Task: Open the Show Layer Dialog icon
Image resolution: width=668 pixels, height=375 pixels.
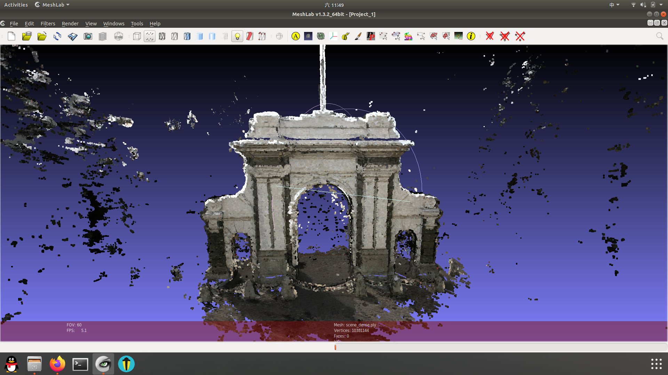Action: (x=103, y=36)
